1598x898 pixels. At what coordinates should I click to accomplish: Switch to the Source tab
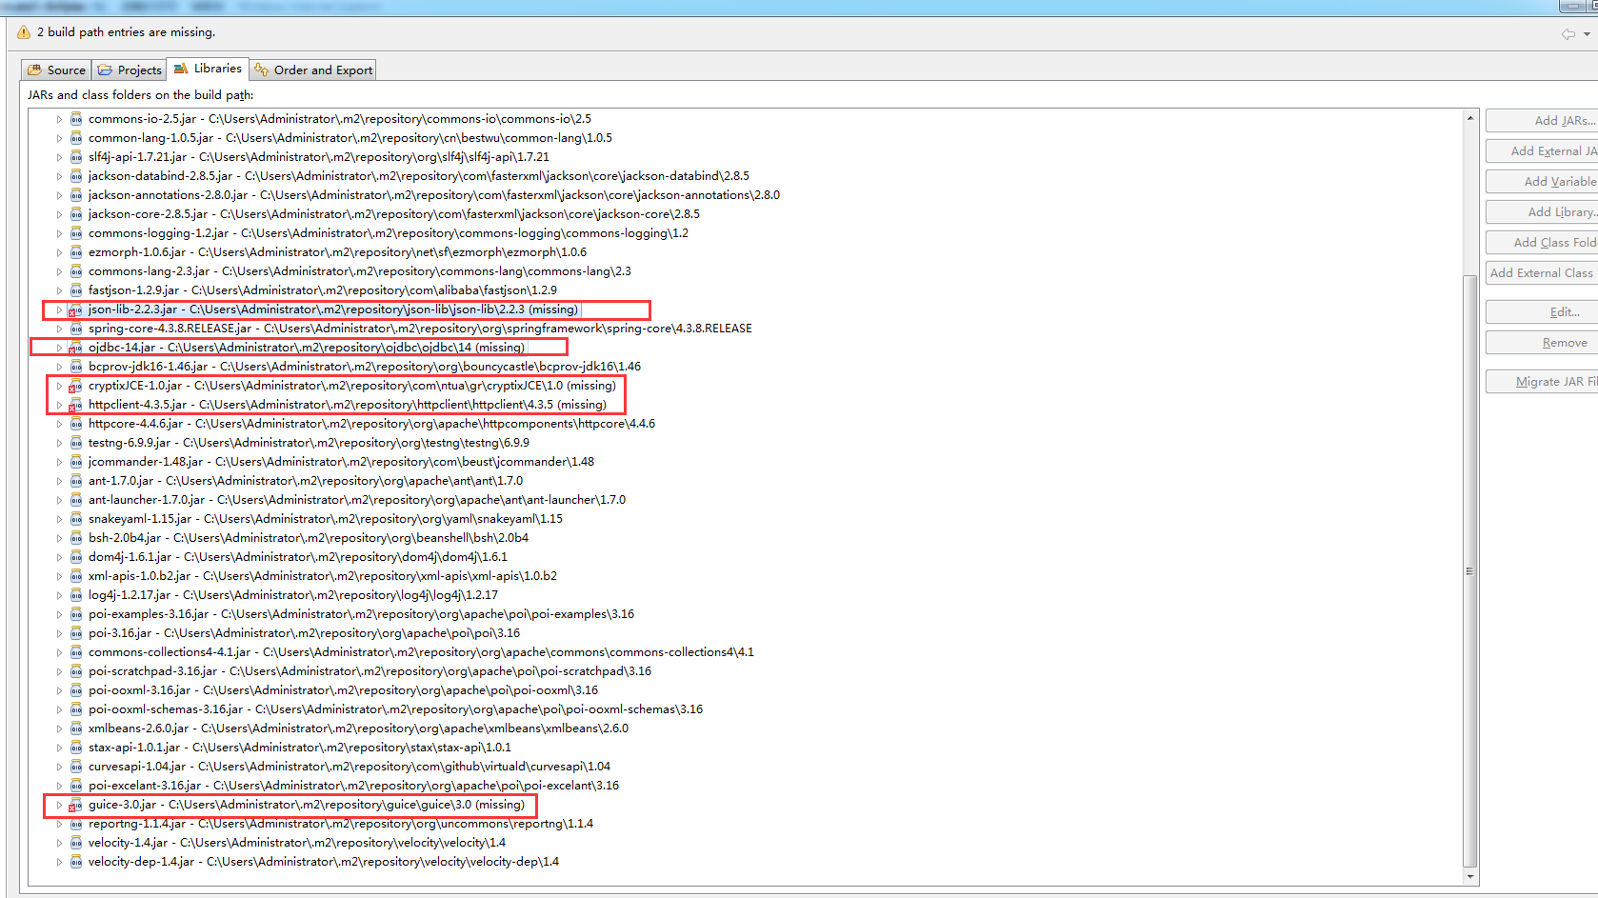56,70
